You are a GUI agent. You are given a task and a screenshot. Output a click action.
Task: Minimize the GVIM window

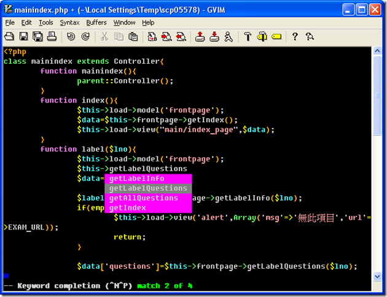[348, 10]
